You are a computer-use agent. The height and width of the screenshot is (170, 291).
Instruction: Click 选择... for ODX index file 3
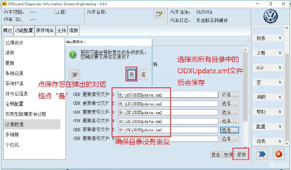pos(229,112)
